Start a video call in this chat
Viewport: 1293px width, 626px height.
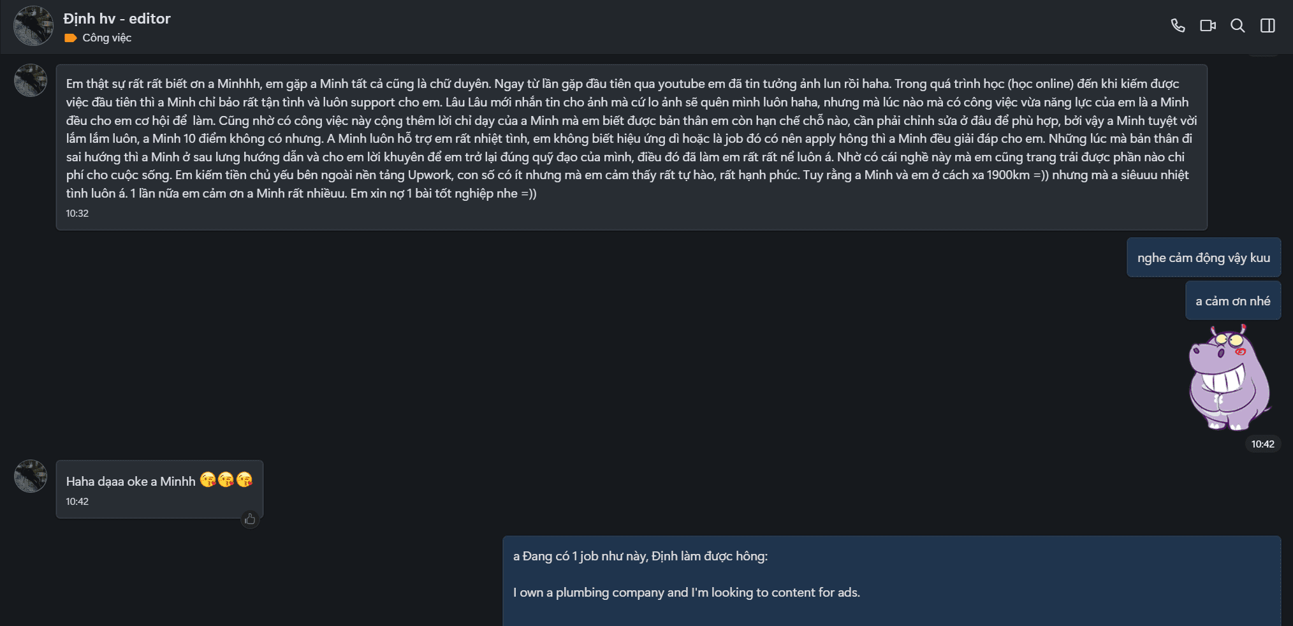[x=1208, y=25]
